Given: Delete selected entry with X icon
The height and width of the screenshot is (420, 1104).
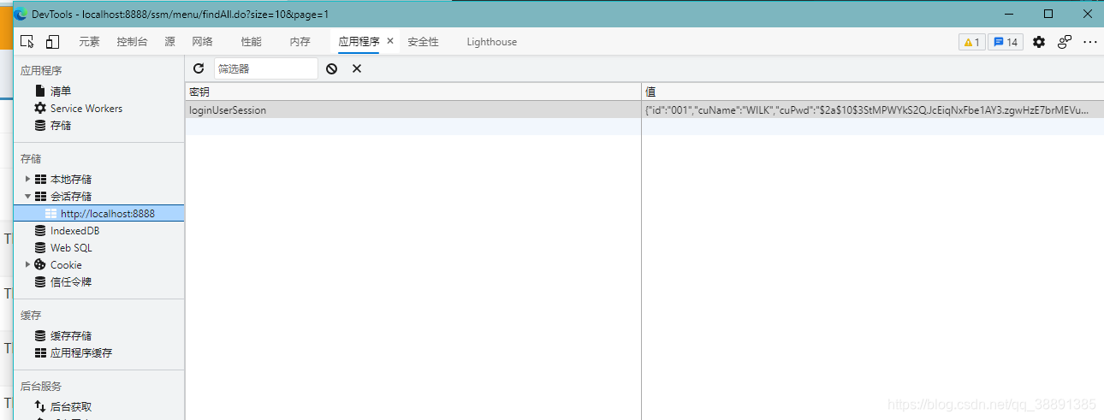Looking at the screenshot, I should (357, 68).
